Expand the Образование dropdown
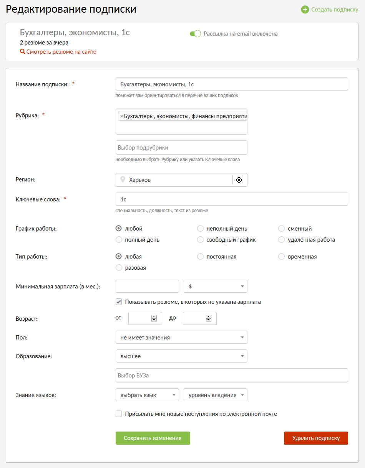365x468 pixels. [x=181, y=356]
